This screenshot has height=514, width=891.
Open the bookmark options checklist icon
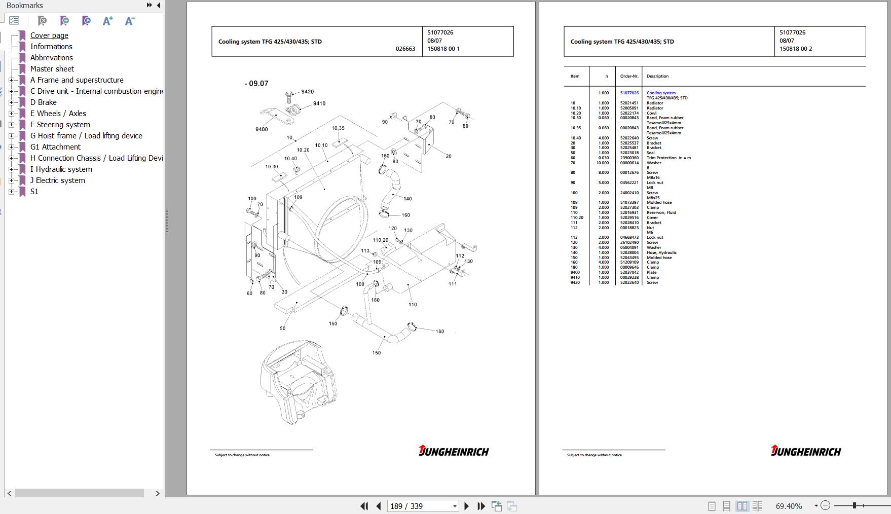pyautogui.click(x=14, y=21)
